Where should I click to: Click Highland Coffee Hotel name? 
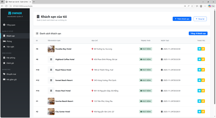pos(65,59)
